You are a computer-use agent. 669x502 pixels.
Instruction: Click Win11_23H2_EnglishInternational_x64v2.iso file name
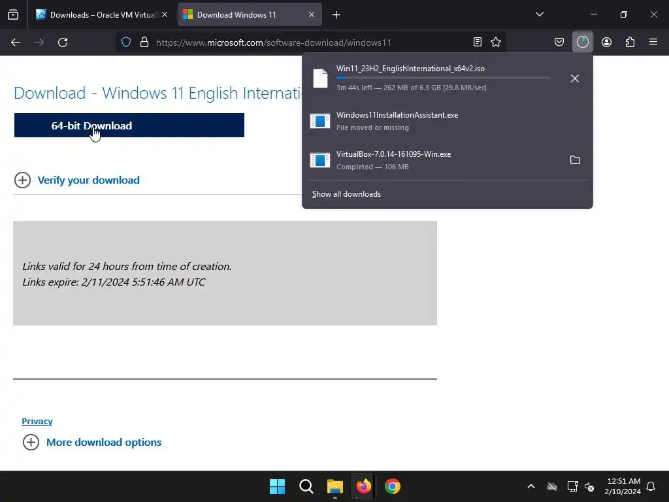point(410,69)
